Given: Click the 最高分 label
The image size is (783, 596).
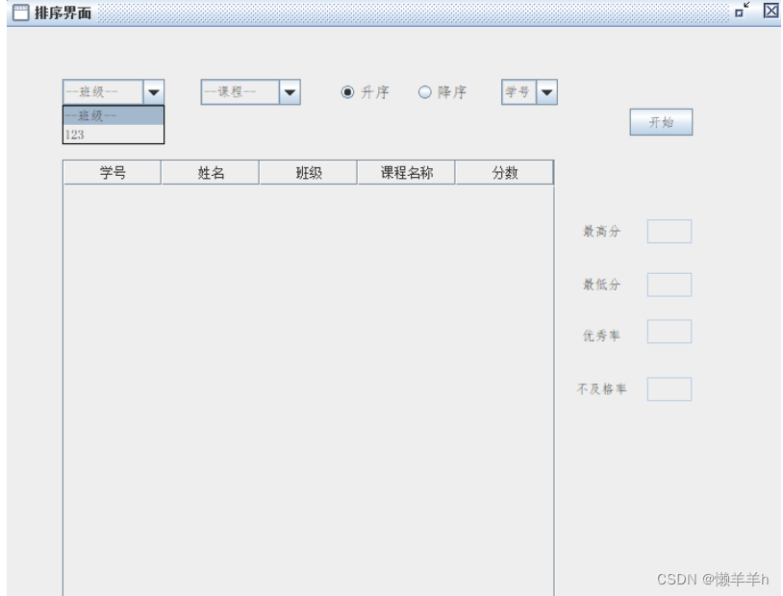Looking at the screenshot, I should [x=602, y=231].
